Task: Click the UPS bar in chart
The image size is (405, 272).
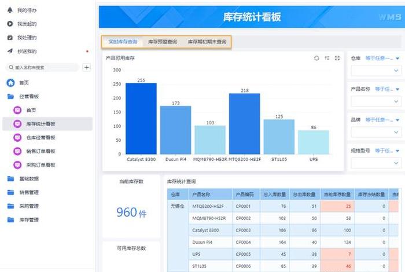Action: click(314, 142)
